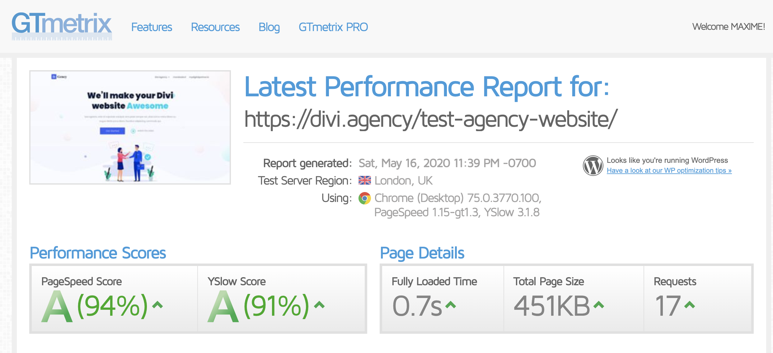Click the WordPress logo icon
773x353 pixels.
point(593,166)
